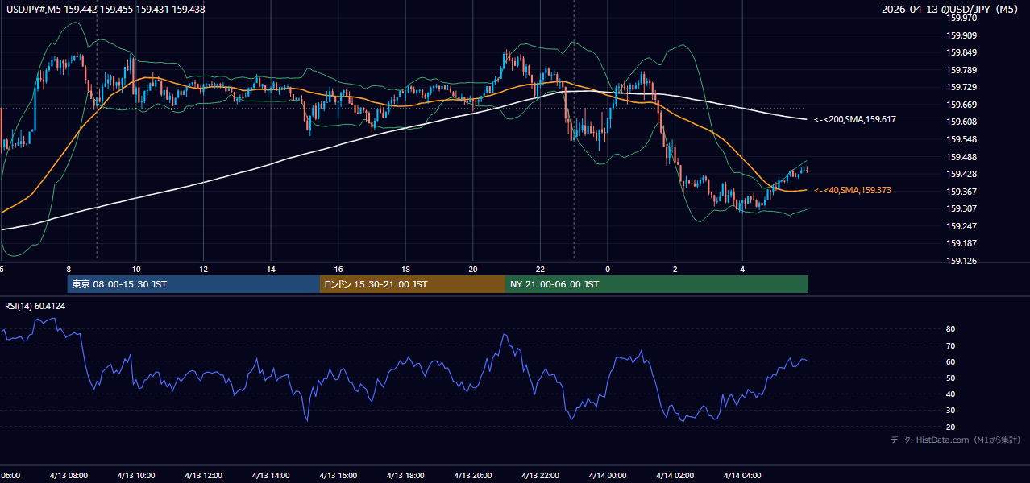Click the 4/13 20:00 bottom time label
The width and height of the screenshot is (1030, 483).
coord(473,476)
